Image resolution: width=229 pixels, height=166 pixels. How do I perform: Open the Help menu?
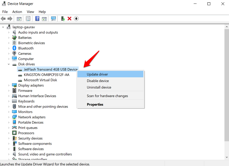click(42, 12)
